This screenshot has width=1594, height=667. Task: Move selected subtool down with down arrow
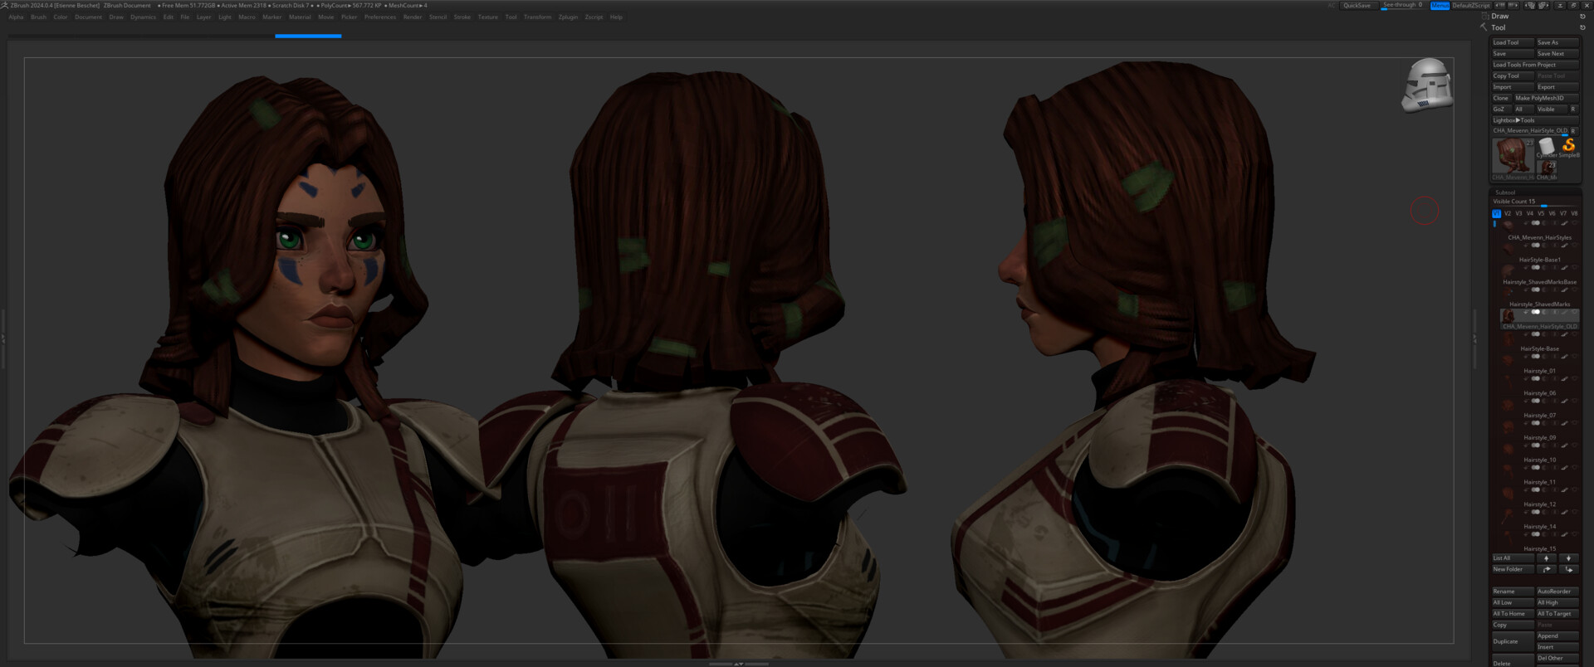coord(1568,558)
